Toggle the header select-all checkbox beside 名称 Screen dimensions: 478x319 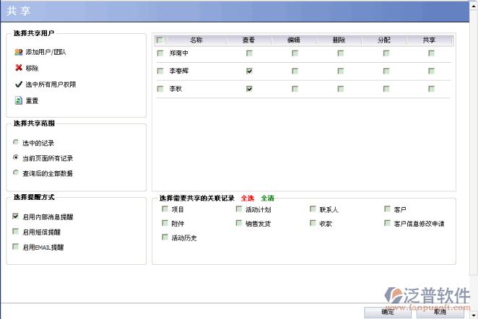(160, 40)
